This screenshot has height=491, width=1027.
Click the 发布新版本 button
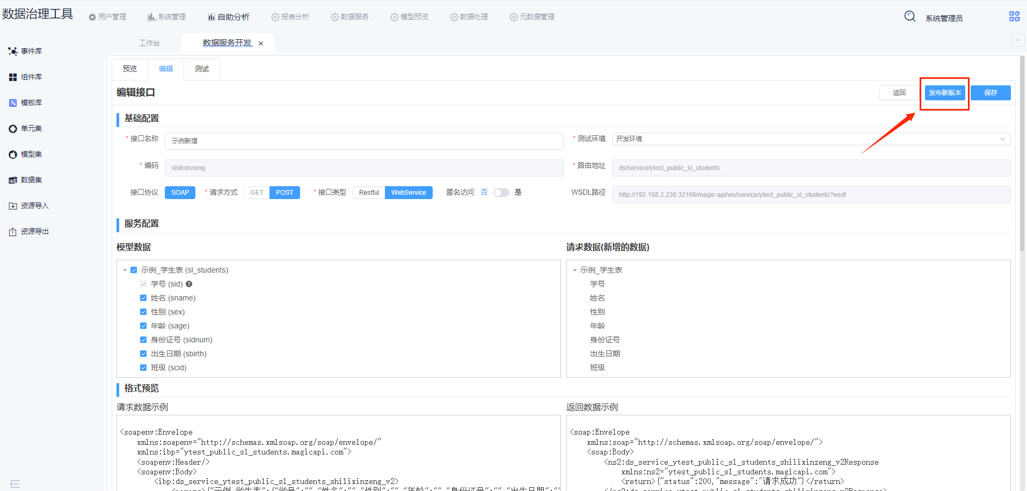tap(944, 93)
